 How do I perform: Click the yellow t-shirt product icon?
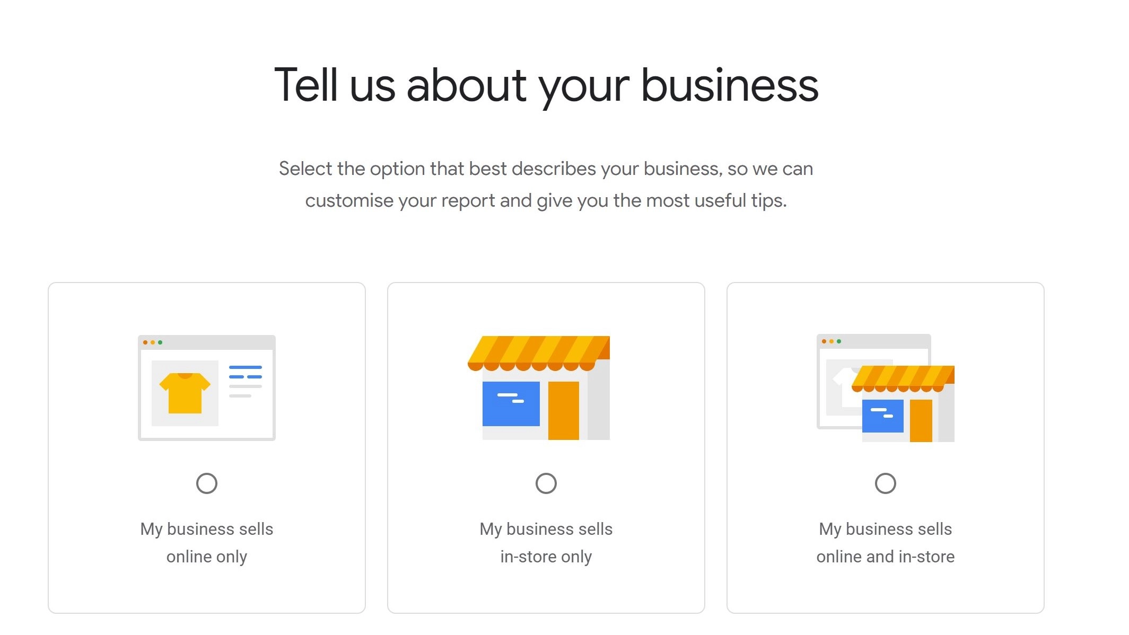185,393
